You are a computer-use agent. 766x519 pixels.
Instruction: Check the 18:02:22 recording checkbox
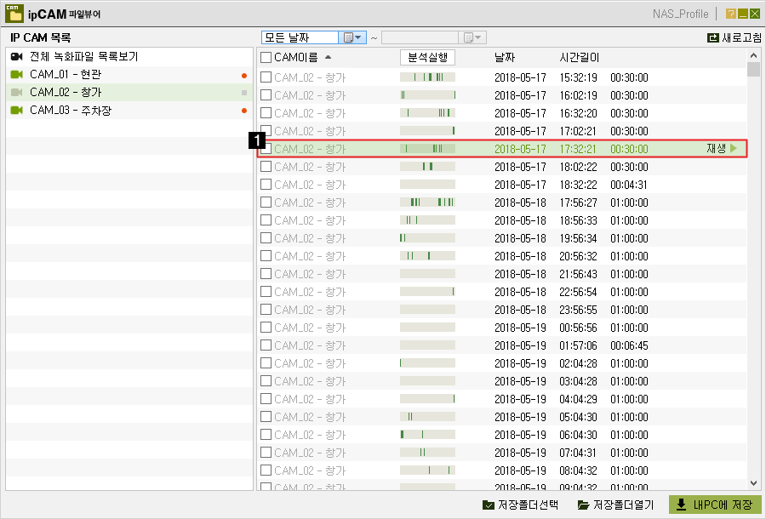266,167
